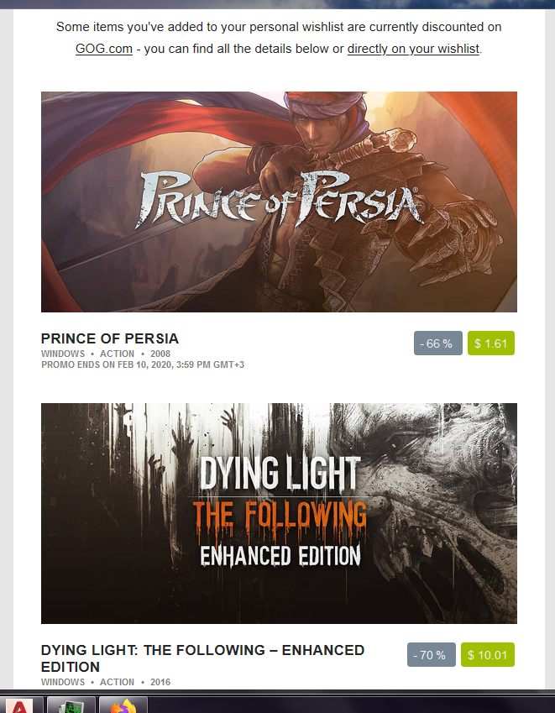The image size is (555, 713).
Task: Click the $ 10.01 price button
Action: click(487, 655)
